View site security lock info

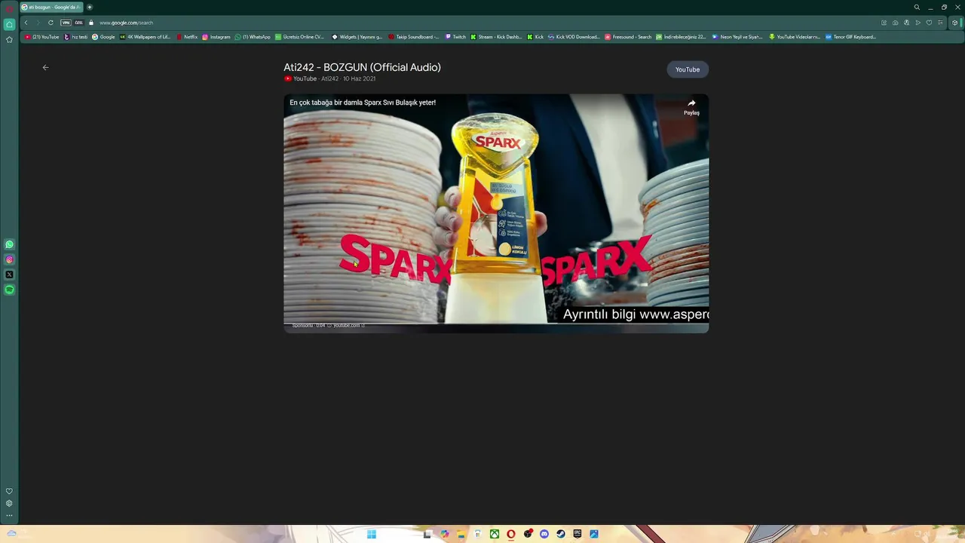point(91,23)
